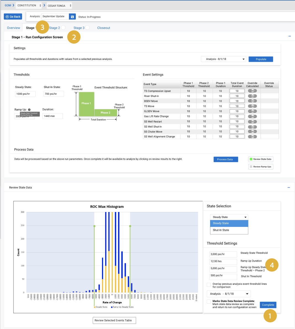Edit Total Event Duration for SS Well Restart
Image resolution: width=295 pixels, height=329 pixels.
pos(237,121)
